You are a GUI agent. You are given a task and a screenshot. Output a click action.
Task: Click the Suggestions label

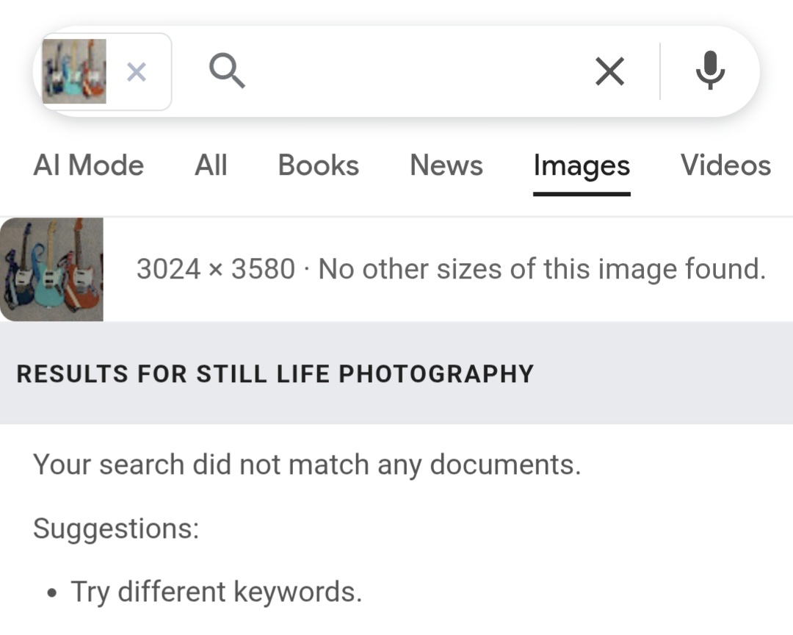(116, 528)
